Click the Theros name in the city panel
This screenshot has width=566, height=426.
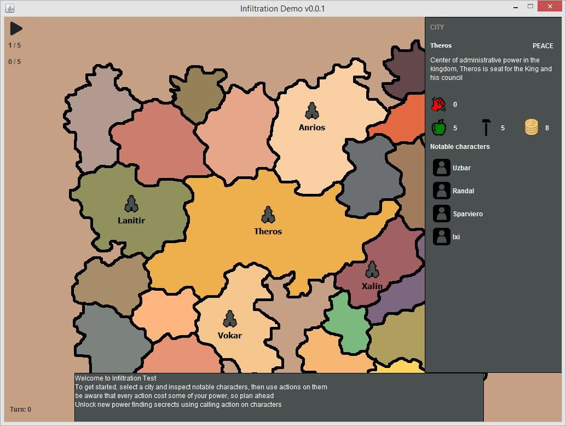pos(441,45)
